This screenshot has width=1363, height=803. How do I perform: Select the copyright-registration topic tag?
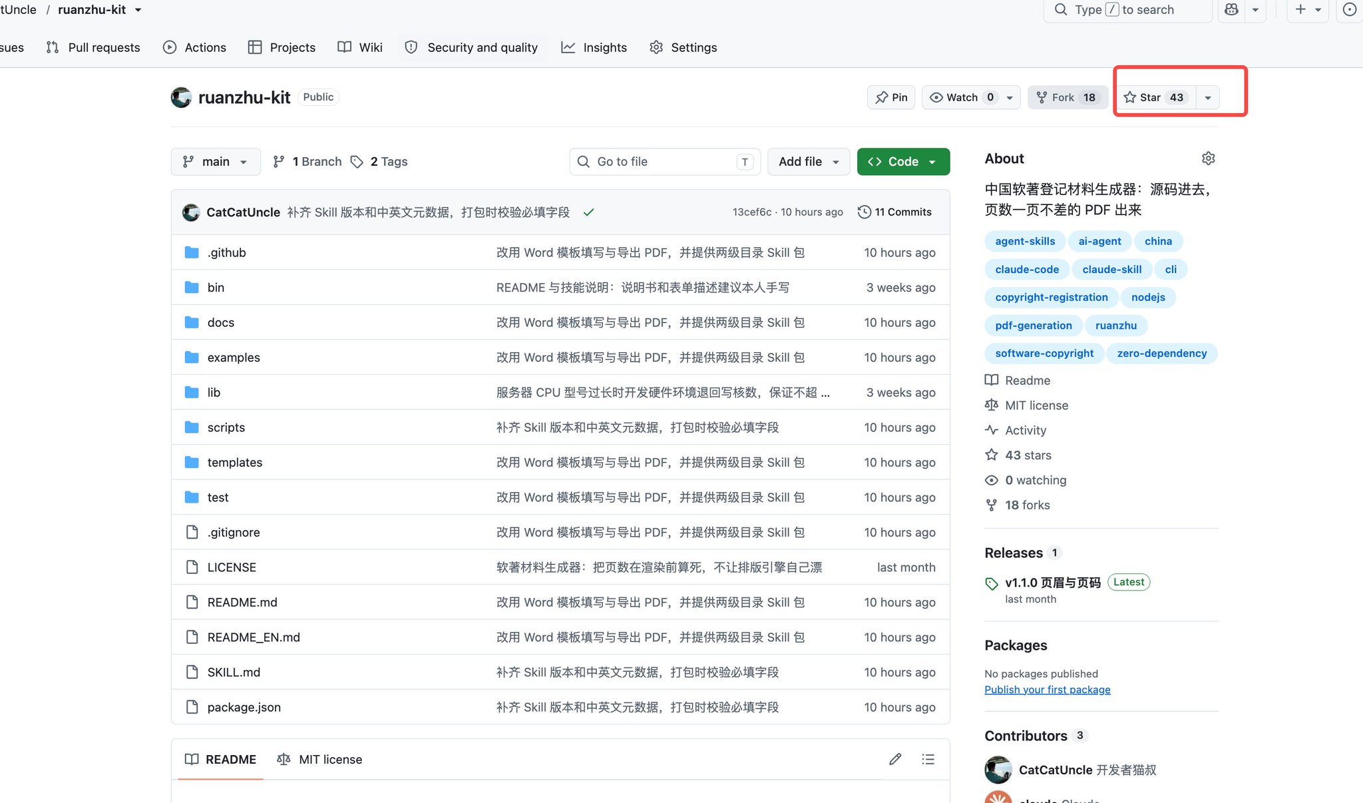tap(1051, 297)
